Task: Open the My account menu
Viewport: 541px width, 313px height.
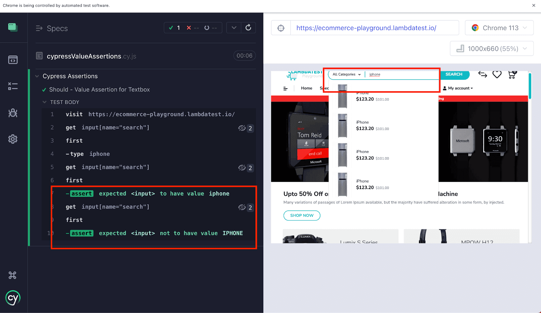Action: pyautogui.click(x=458, y=88)
